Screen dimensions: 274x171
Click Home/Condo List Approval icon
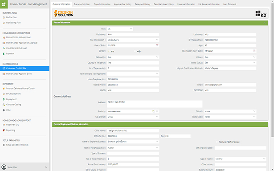[4, 37]
